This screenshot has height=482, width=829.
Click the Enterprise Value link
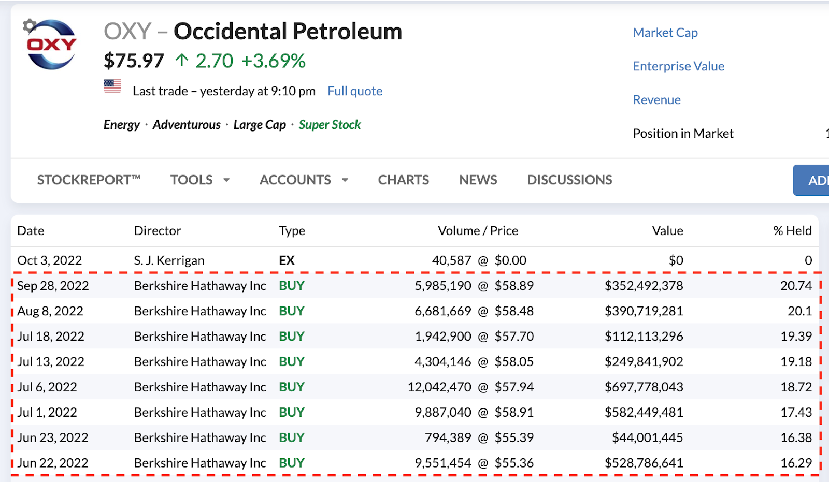[678, 66]
